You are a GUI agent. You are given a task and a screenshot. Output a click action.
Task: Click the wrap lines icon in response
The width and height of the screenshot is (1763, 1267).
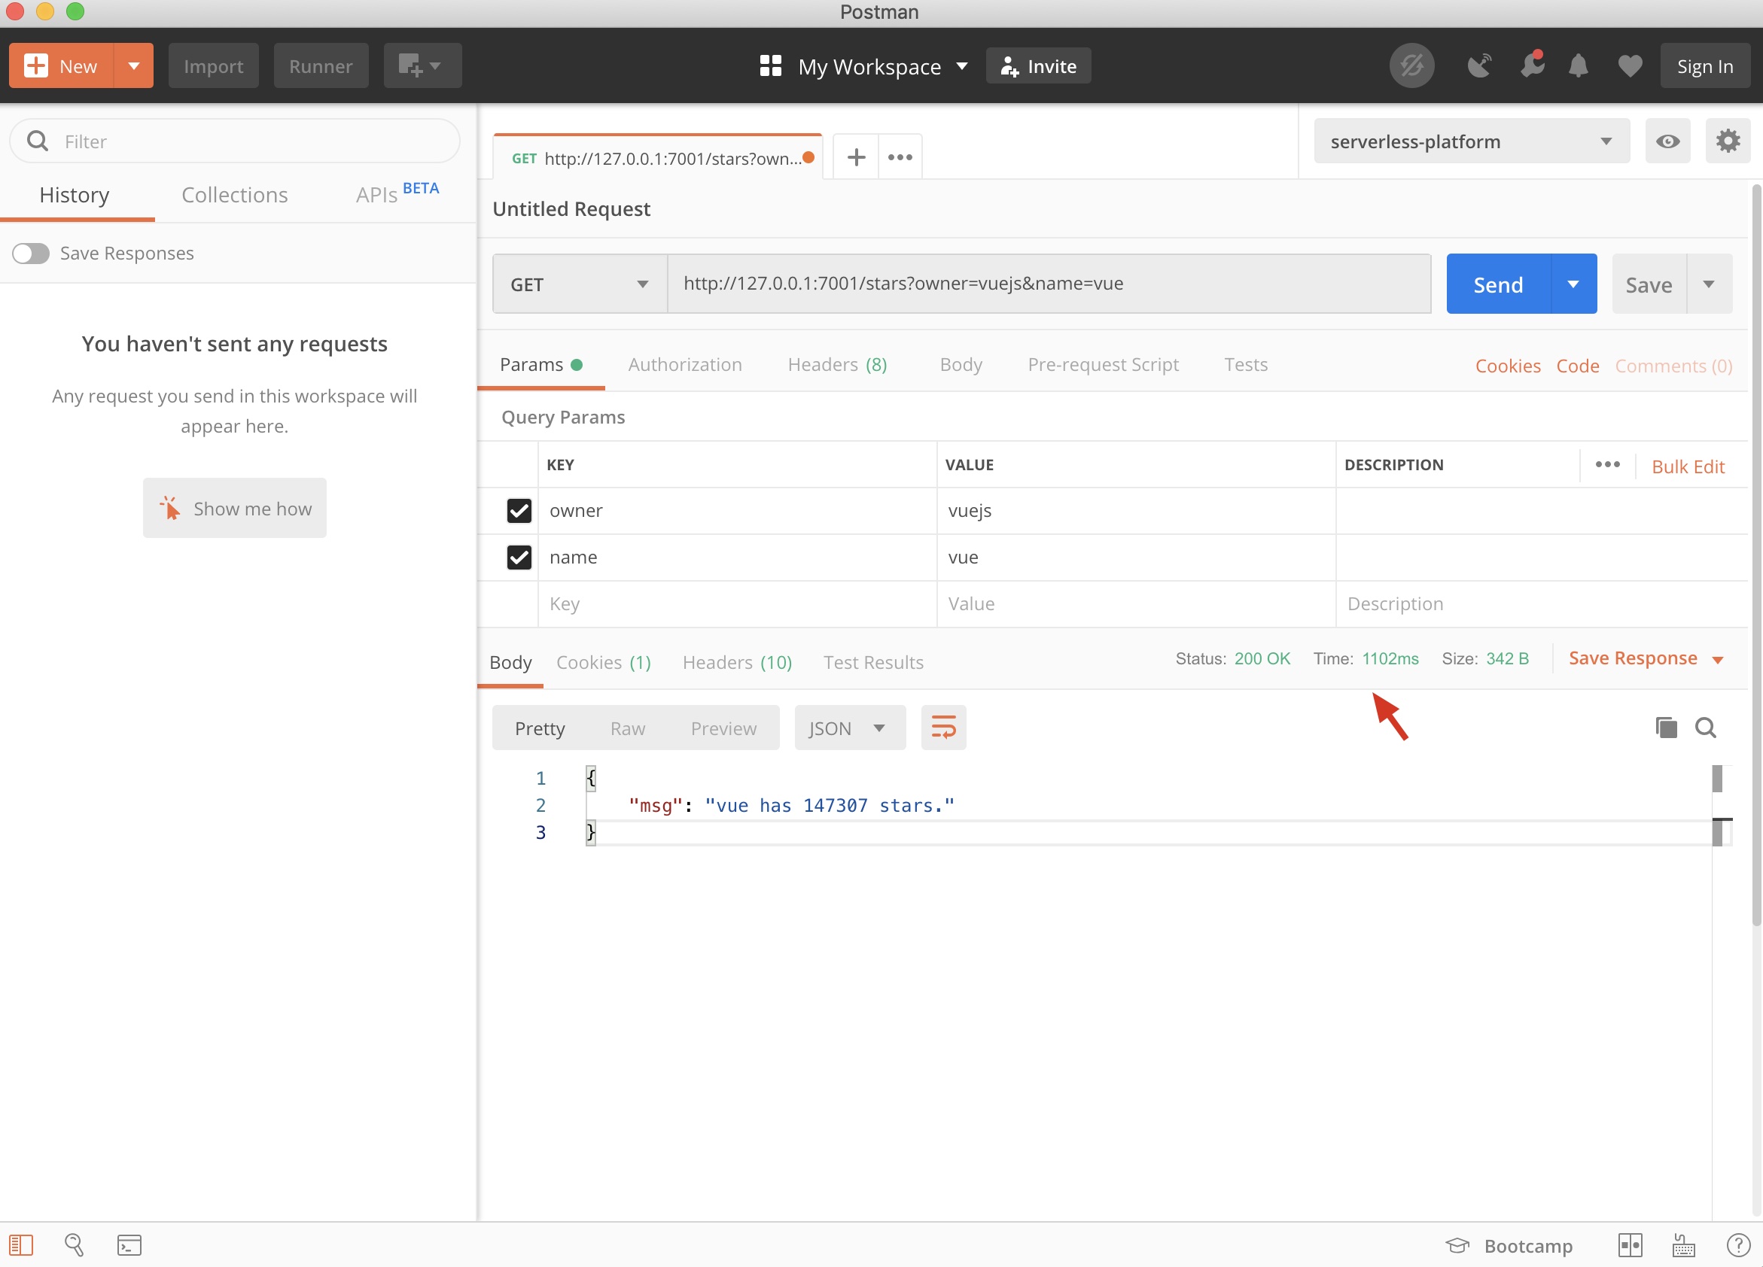(x=943, y=728)
